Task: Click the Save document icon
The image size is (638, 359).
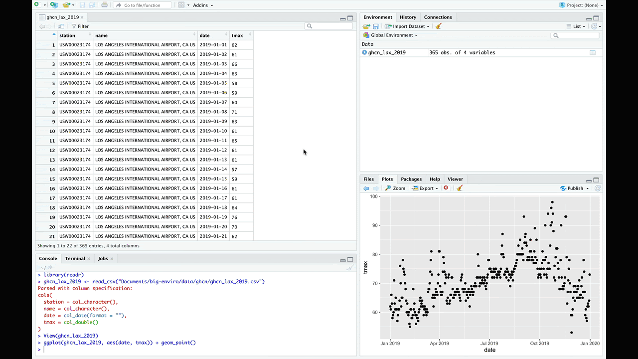Action: pyautogui.click(x=83, y=5)
